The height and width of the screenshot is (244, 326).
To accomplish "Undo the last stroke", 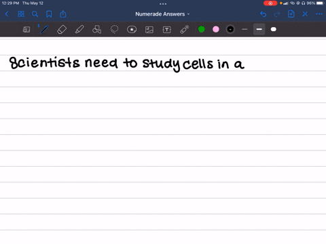I will [263, 14].
